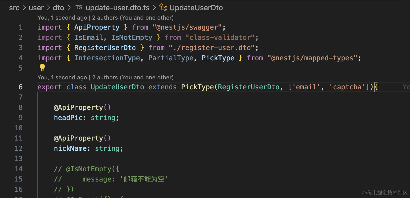This screenshot has width=410, height=198.
Task: Click RegisterUserDto argument on line 6
Action: coord(249,87)
